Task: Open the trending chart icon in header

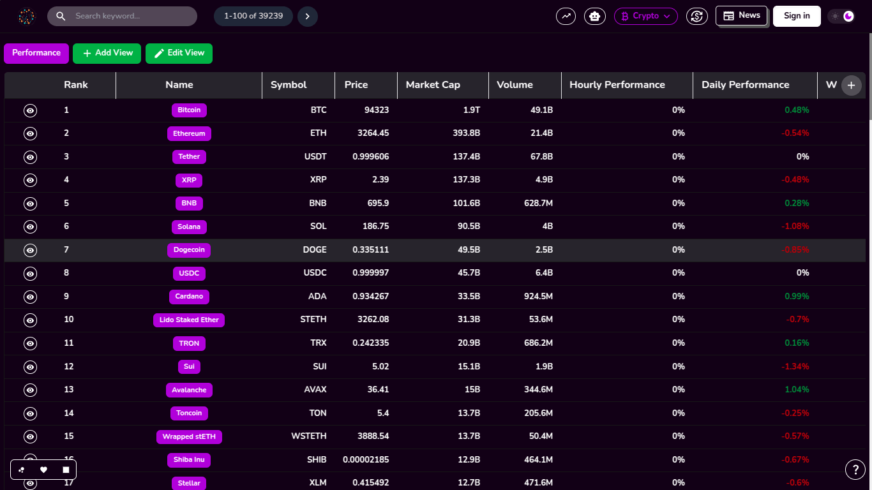Action: [566, 16]
